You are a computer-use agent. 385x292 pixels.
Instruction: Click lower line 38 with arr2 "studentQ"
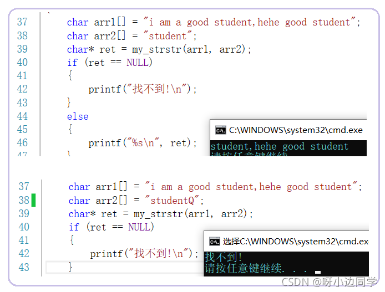coord(136,201)
